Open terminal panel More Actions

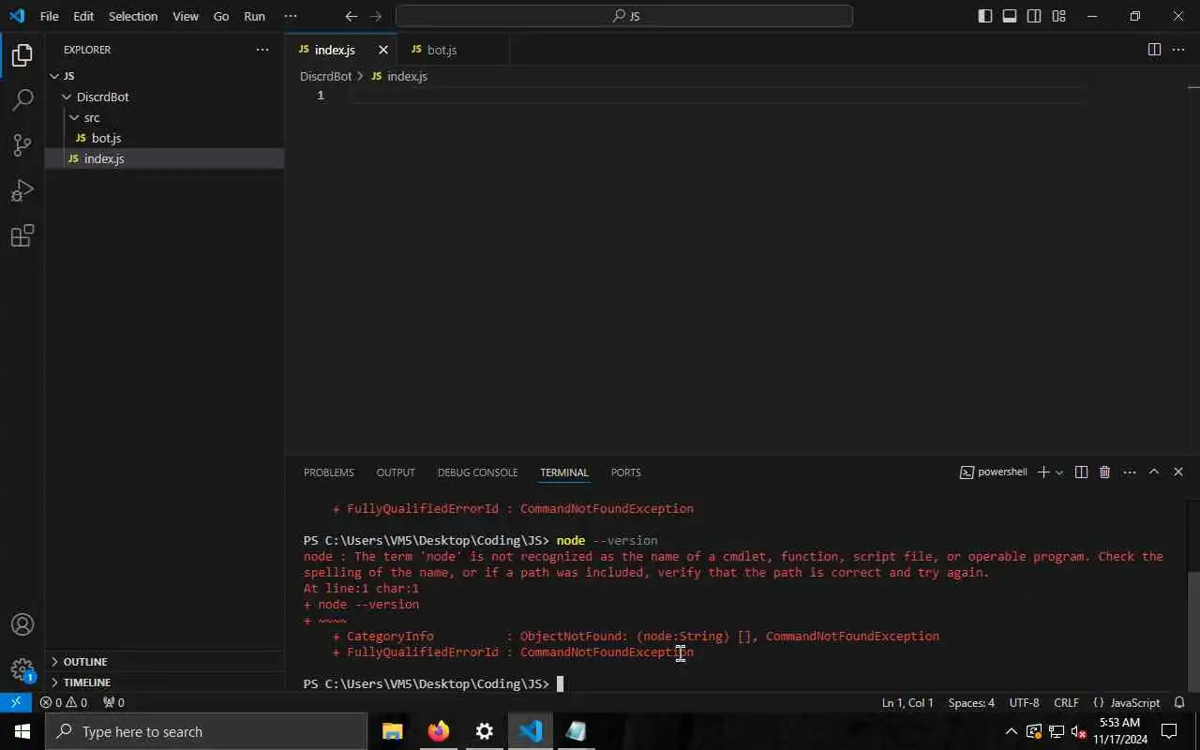coord(1129,472)
